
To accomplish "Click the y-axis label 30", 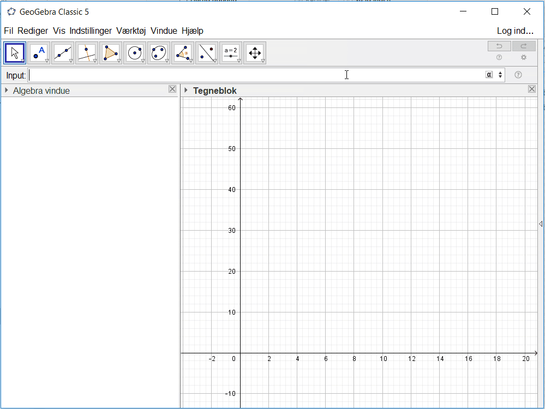I will tap(232, 230).
